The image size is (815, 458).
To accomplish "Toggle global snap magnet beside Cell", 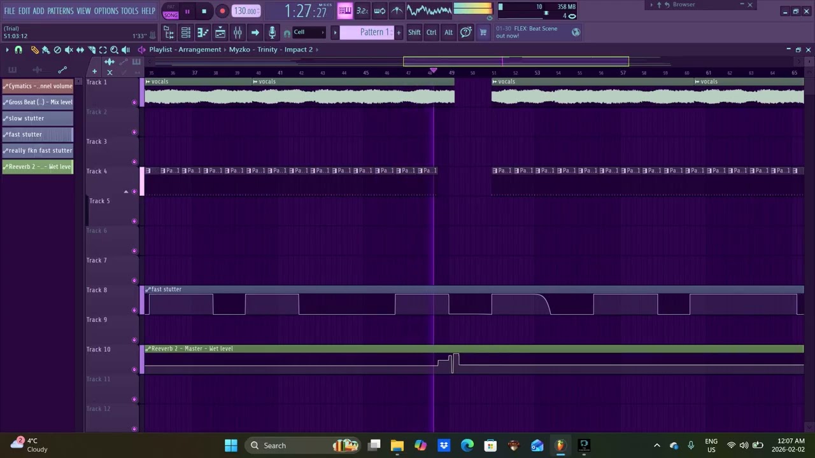I will [287, 33].
